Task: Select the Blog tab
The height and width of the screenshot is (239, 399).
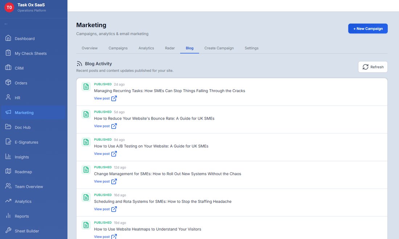Action: coord(190,48)
